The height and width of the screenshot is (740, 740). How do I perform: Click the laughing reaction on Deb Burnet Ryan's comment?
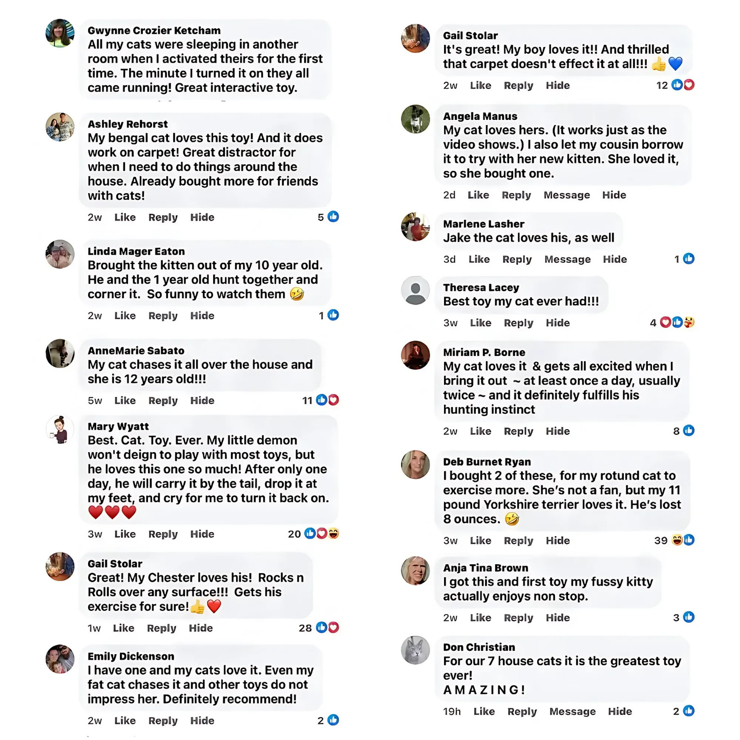[x=677, y=540]
